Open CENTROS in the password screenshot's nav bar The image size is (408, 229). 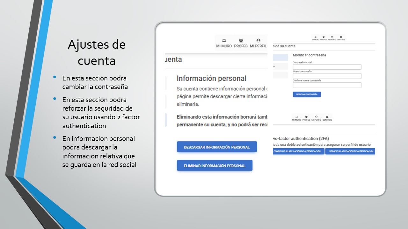click(341, 38)
